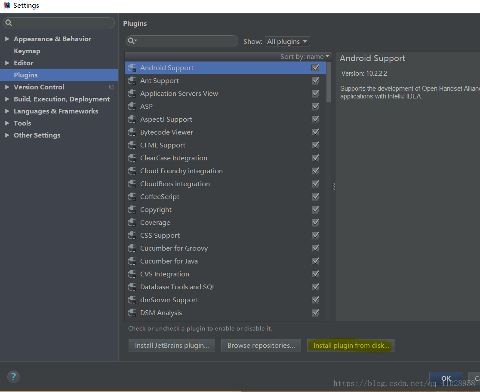
Task: Toggle the ClearCase Integration checkbox
Action: [x=315, y=158]
